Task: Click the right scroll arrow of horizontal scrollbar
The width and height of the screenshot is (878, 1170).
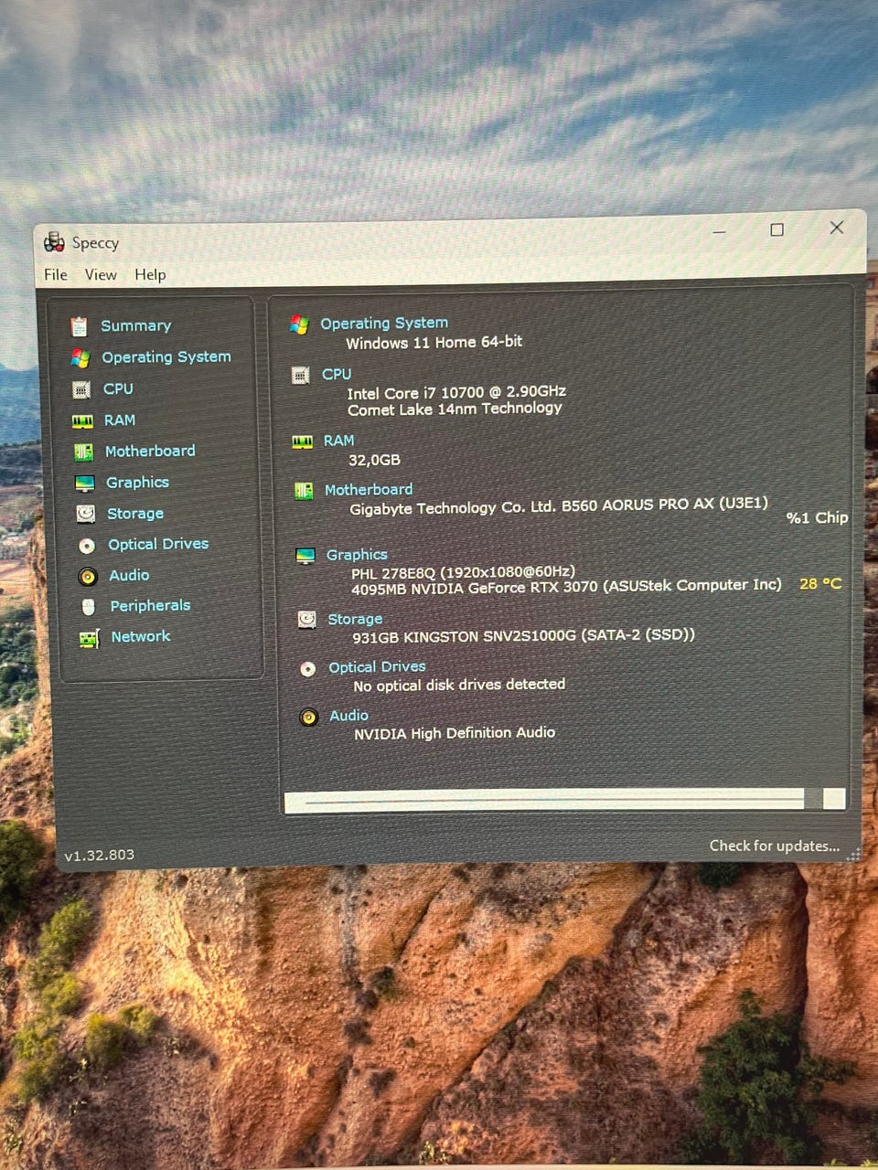Action: point(834,799)
